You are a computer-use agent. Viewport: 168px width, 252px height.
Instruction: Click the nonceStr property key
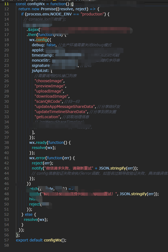41,60
